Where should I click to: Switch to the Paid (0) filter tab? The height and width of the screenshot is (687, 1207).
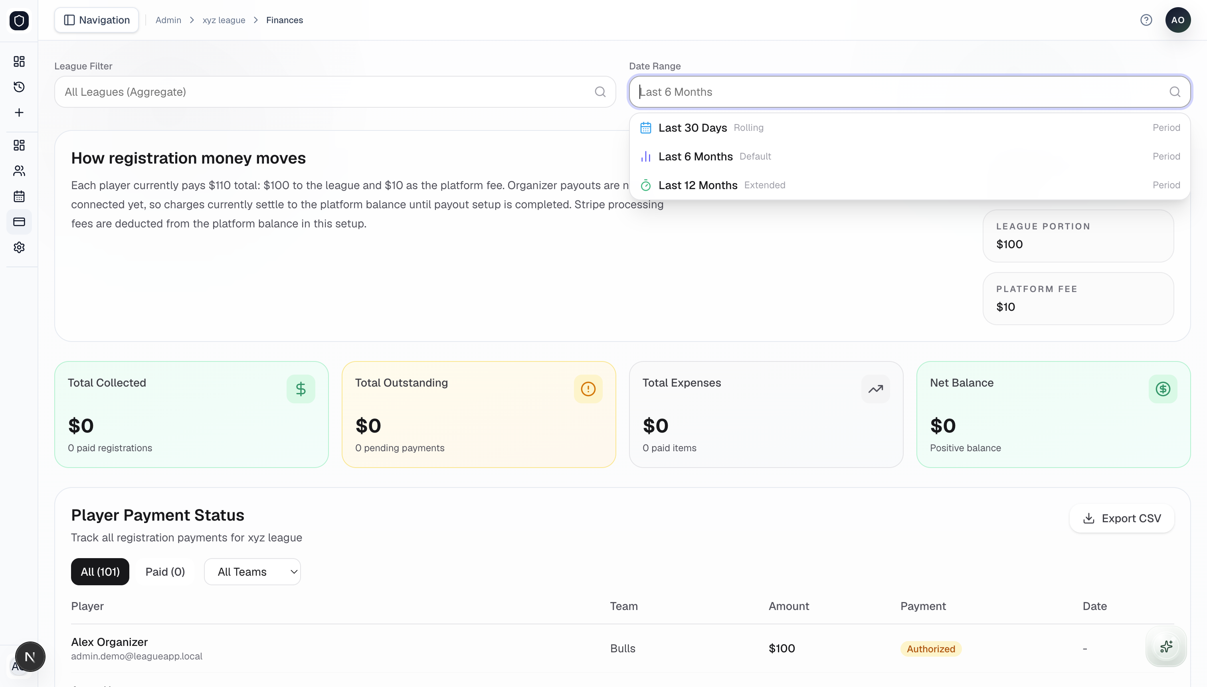pyautogui.click(x=165, y=571)
